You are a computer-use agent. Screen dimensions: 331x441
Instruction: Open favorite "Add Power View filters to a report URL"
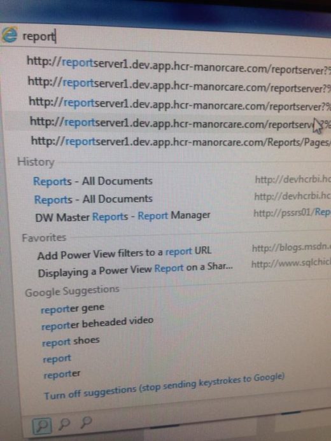coord(124,253)
